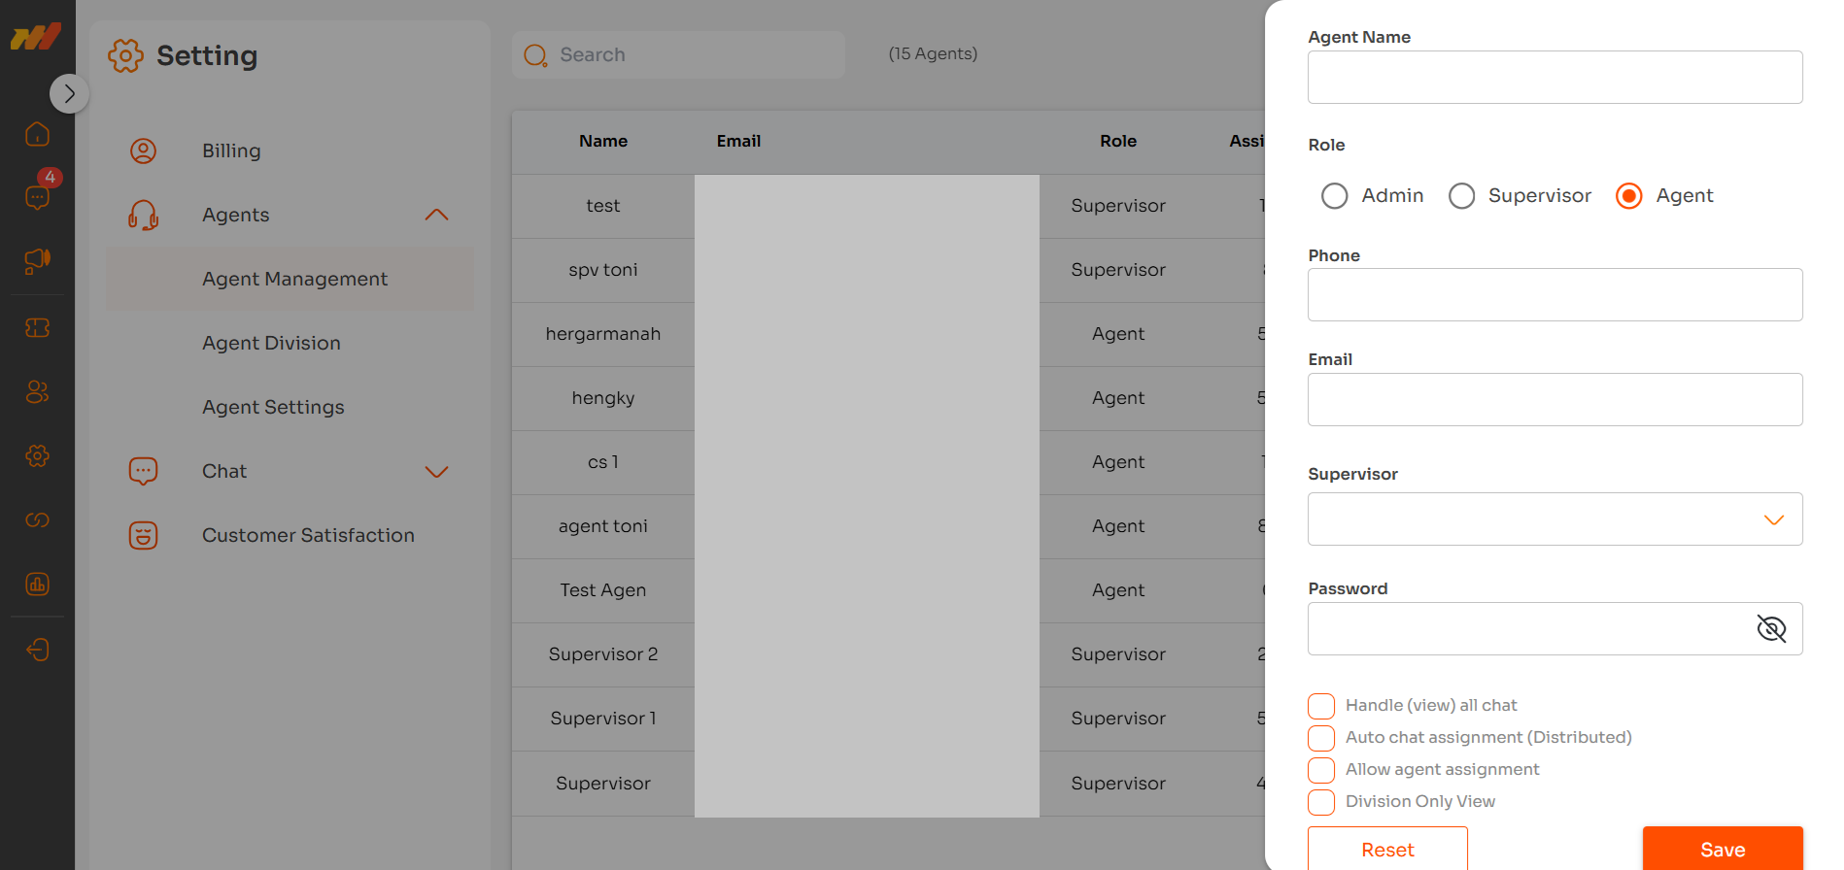Check Auto chat assignment (Distributed)
Image resolution: width=1844 pixels, height=870 pixels.
pos(1321,738)
